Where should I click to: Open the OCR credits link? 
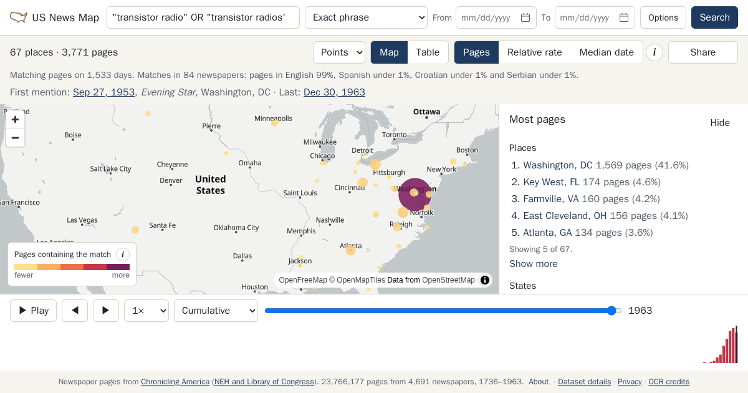[x=669, y=382]
